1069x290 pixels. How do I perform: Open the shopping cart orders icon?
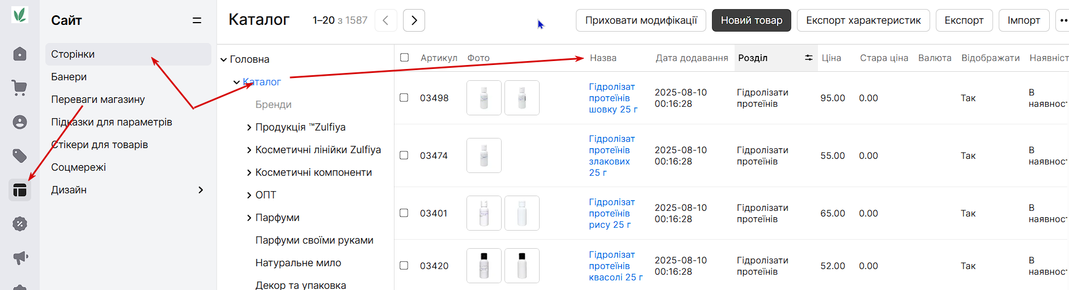click(x=20, y=88)
